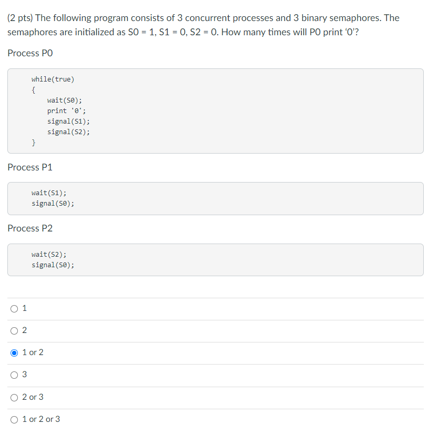Click the 'signal(S2);' line in Process P0
Screen dimensions: 428x434
click(68, 132)
